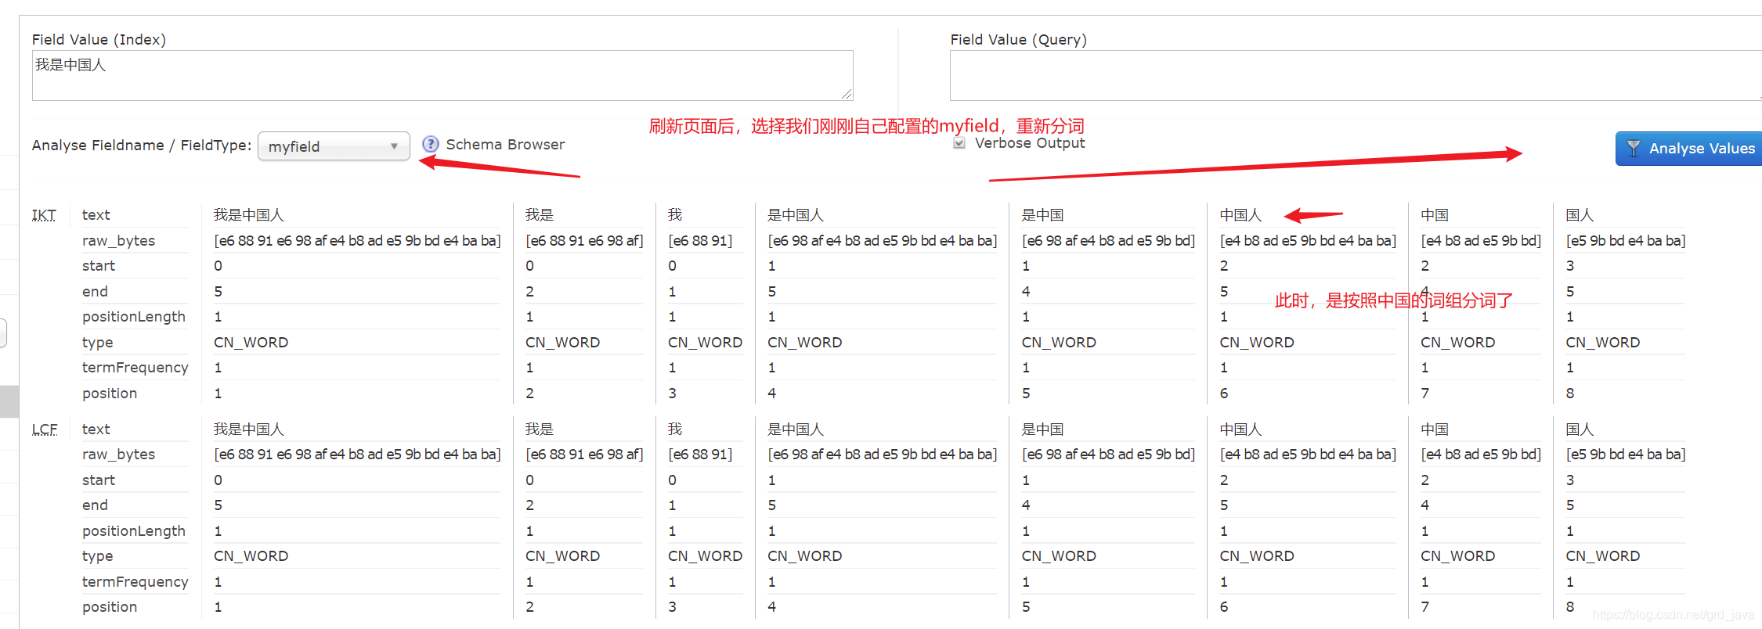Image resolution: width=1762 pixels, height=629 pixels.
Task: Select IKT text token 是中国人
Action: click(x=796, y=215)
